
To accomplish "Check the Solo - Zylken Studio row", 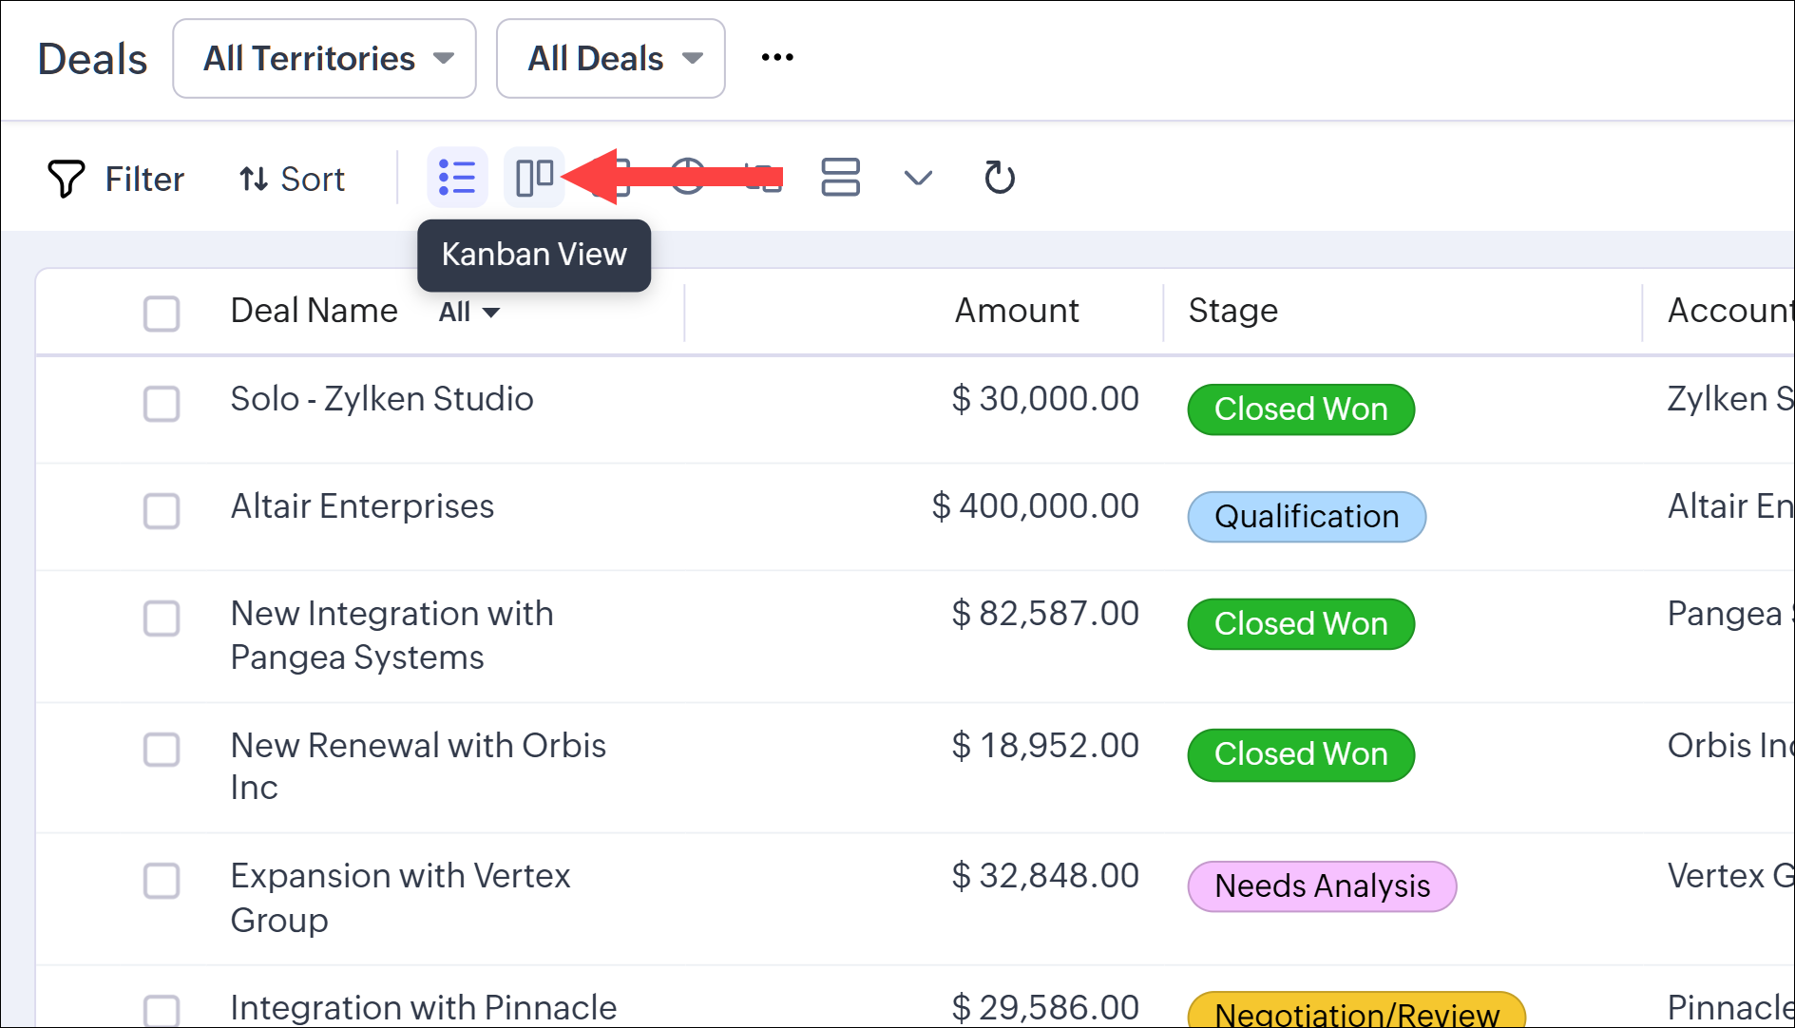I will (162, 404).
